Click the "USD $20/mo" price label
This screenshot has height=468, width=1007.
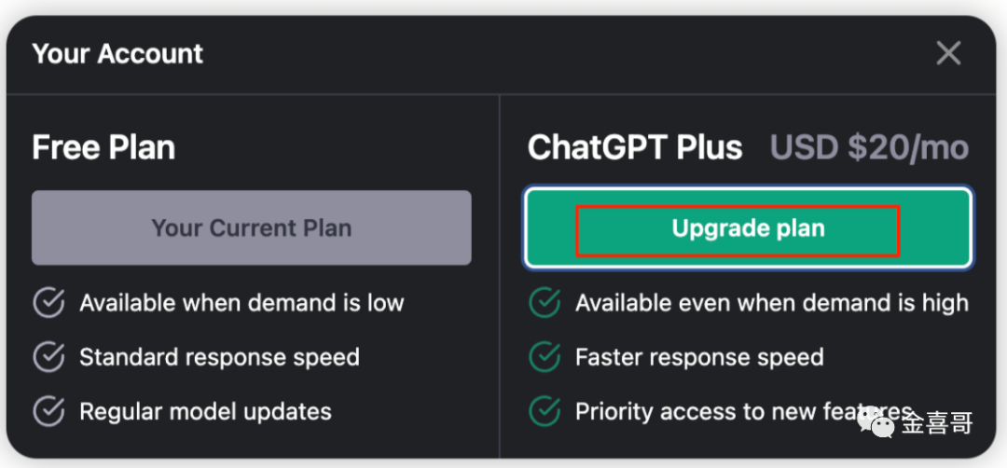pos(869,147)
